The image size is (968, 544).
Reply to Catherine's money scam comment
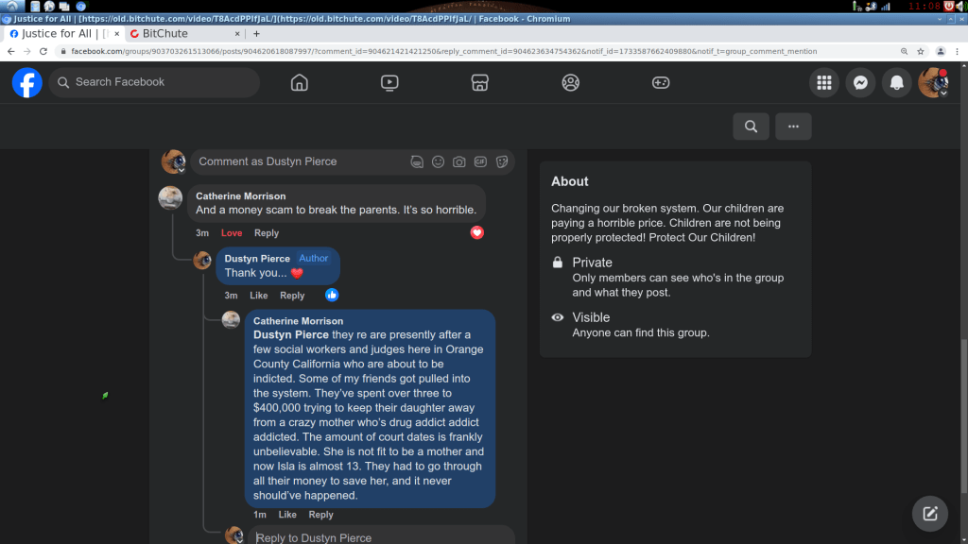[x=267, y=233]
